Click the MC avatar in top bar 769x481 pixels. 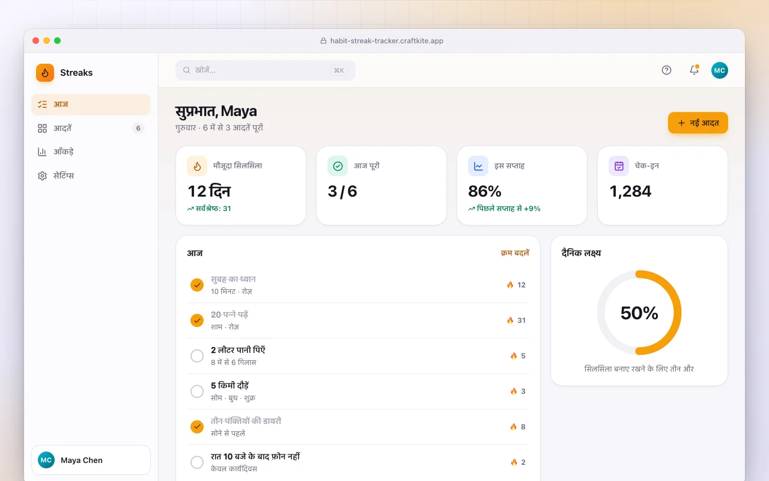point(720,70)
